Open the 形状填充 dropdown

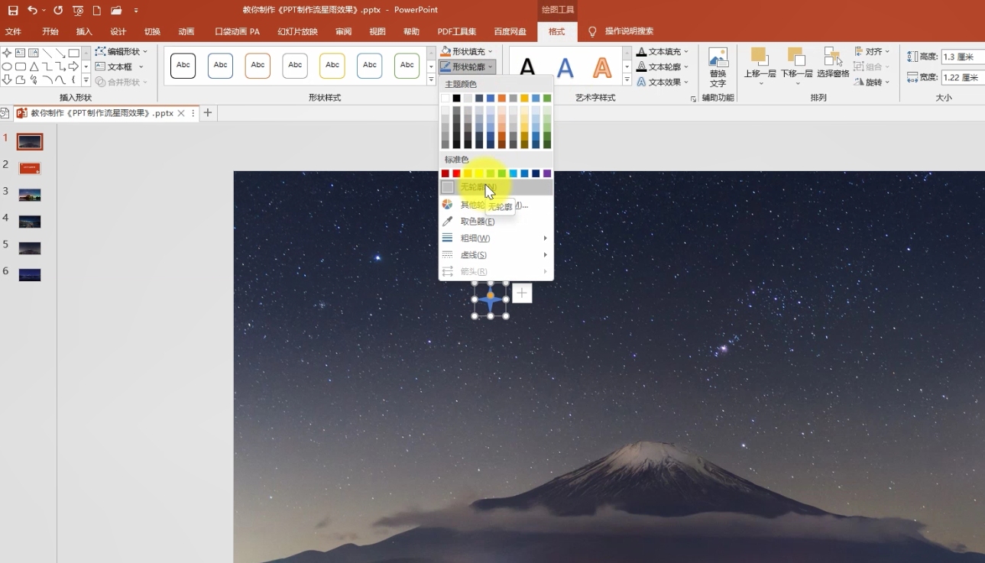coord(467,51)
